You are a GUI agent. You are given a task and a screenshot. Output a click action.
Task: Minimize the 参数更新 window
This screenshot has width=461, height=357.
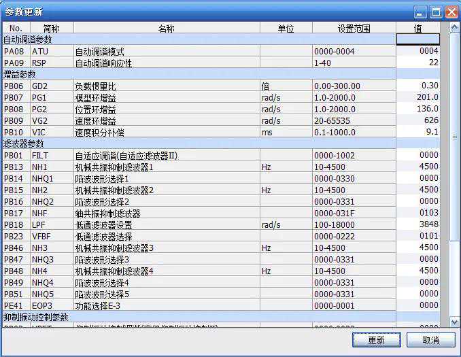421,12
